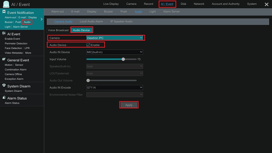Screen dimensions: 272x153
Task: Click Push link in the sidebar
Action: (x=18, y=22)
